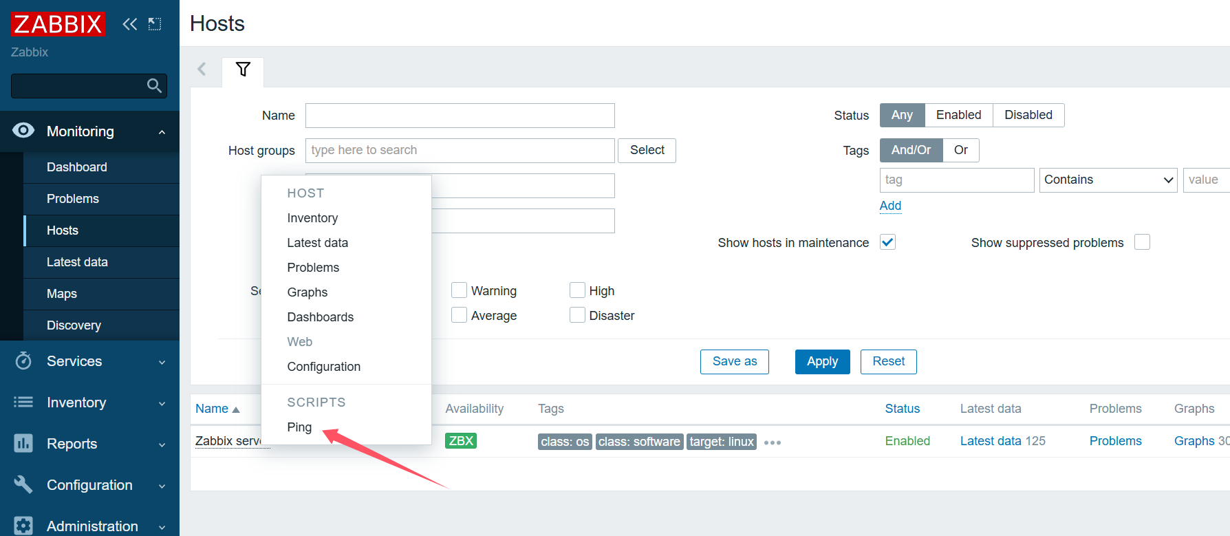Click the Reset filter button
Image resolution: width=1230 pixels, height=536 pixels.
click(x=888, y=362)
